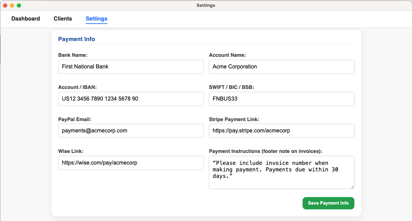Viewport: 412px width, 221px height.
Task: Close the window with the red button
Action: tap(5, 5)
